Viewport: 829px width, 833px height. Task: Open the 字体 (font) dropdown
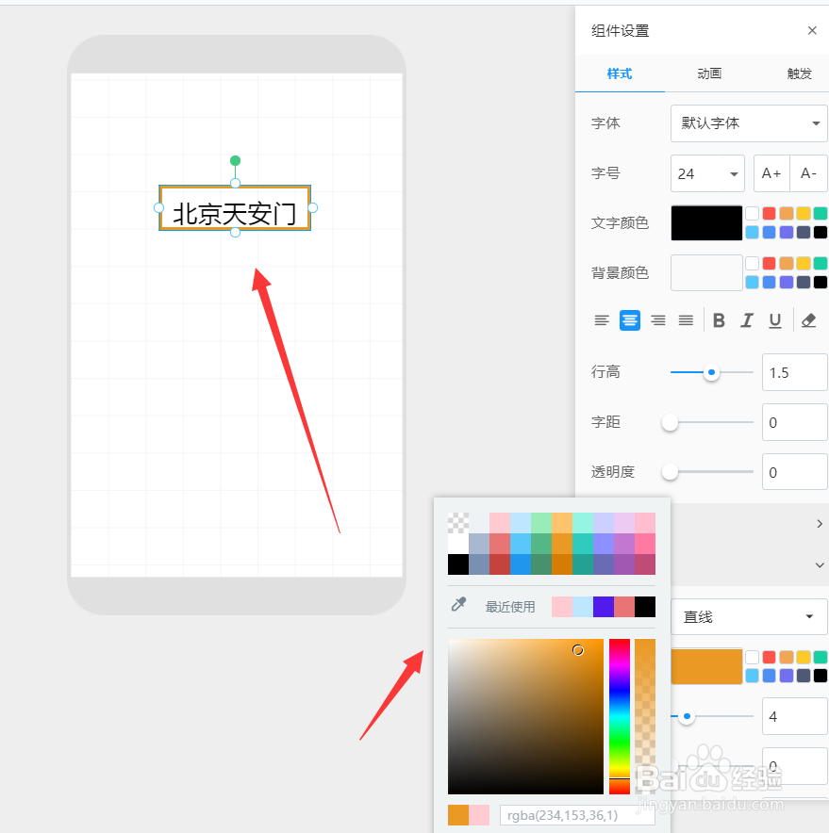click(748, 123)
